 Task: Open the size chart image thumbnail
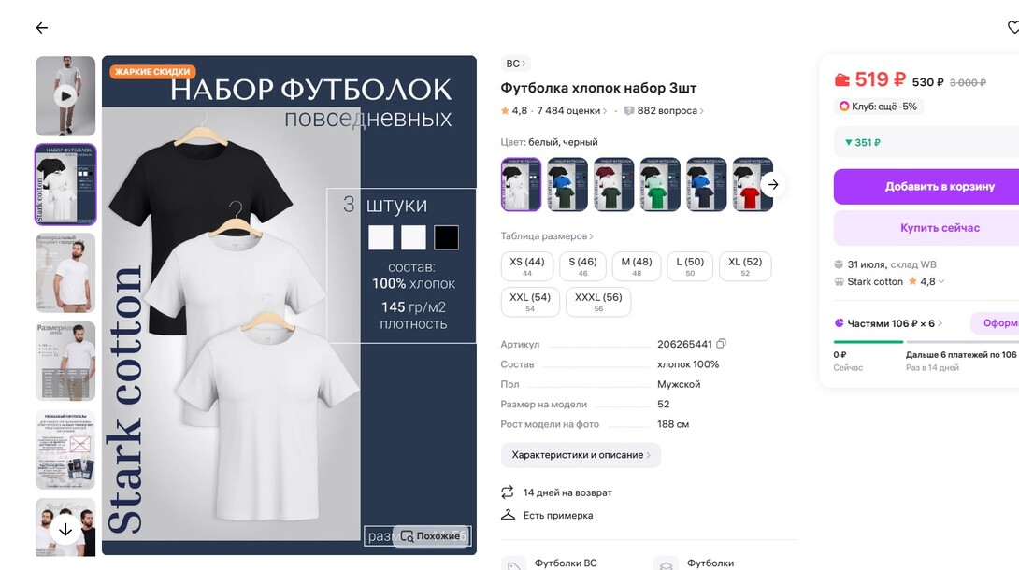65,362
